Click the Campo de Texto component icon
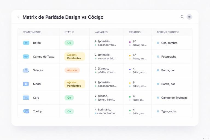Screen dimensions: 210x140 [26, 57]
